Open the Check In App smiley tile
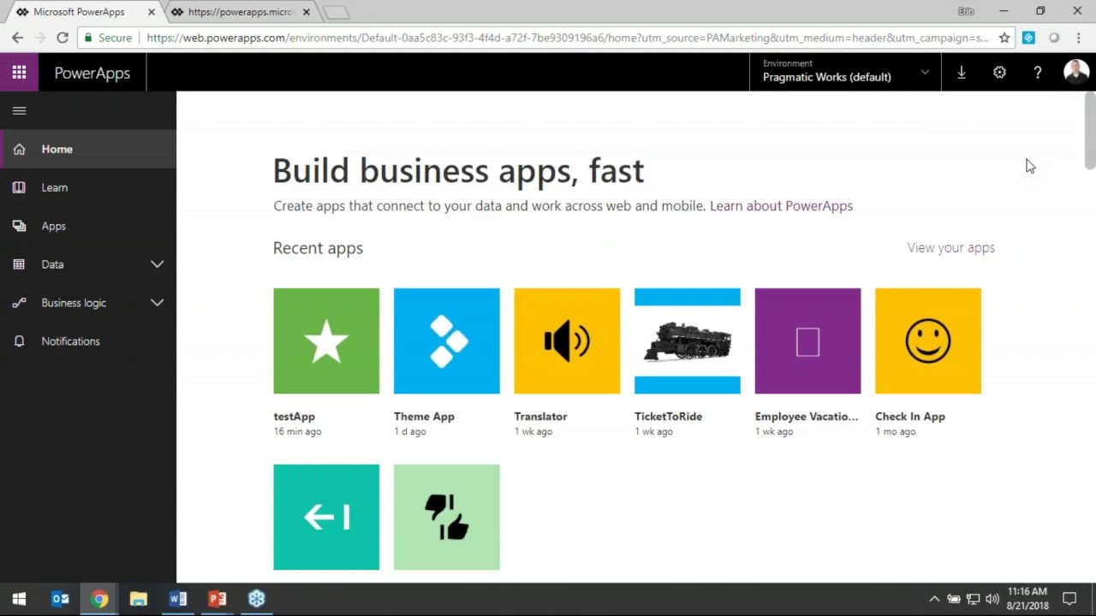 (x=928, y=341)
